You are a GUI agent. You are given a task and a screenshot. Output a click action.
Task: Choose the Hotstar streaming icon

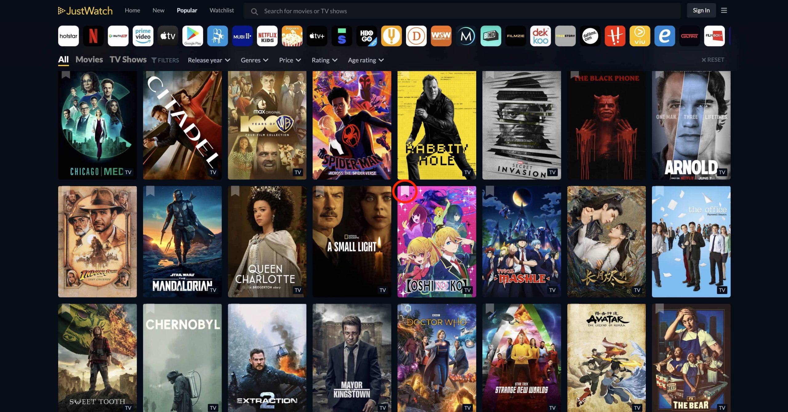point(68,36)
